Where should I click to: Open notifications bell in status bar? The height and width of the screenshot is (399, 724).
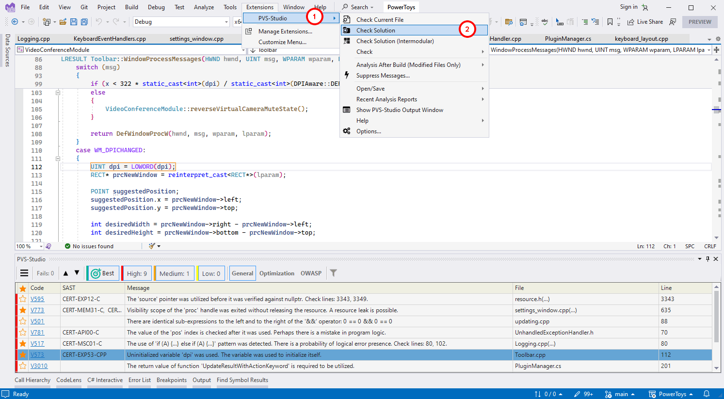pos(707,394)
